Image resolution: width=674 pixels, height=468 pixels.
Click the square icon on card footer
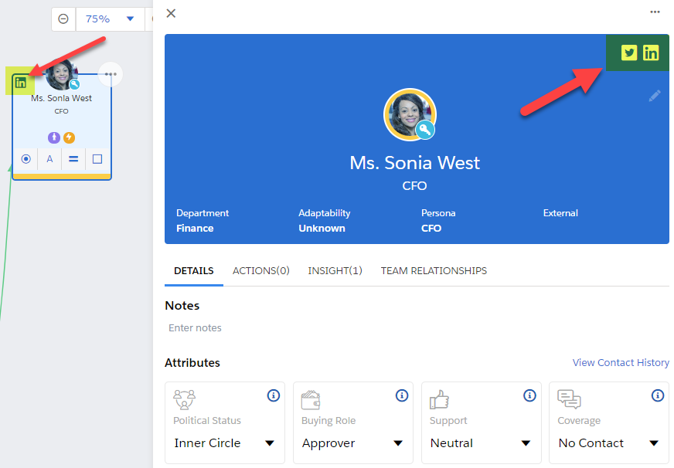tap(97, 159)
